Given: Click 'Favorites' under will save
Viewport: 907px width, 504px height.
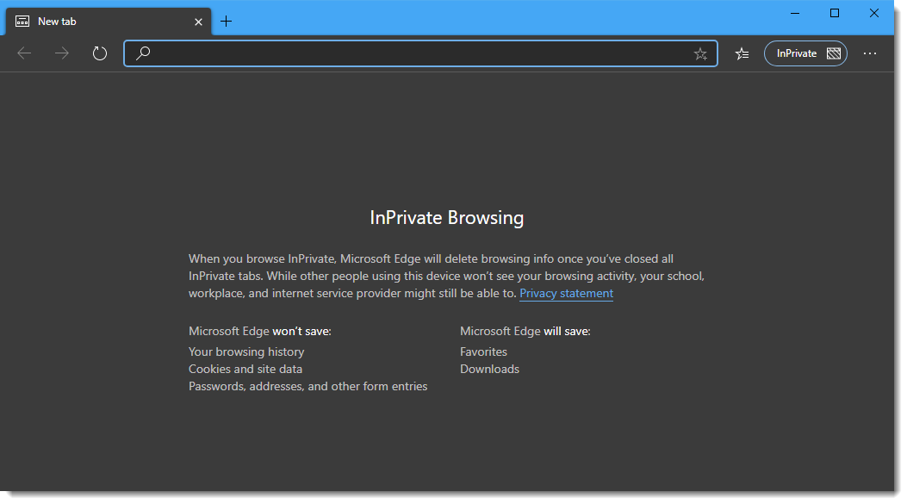Looking at the screenshot, I should [x=483, y=352].
